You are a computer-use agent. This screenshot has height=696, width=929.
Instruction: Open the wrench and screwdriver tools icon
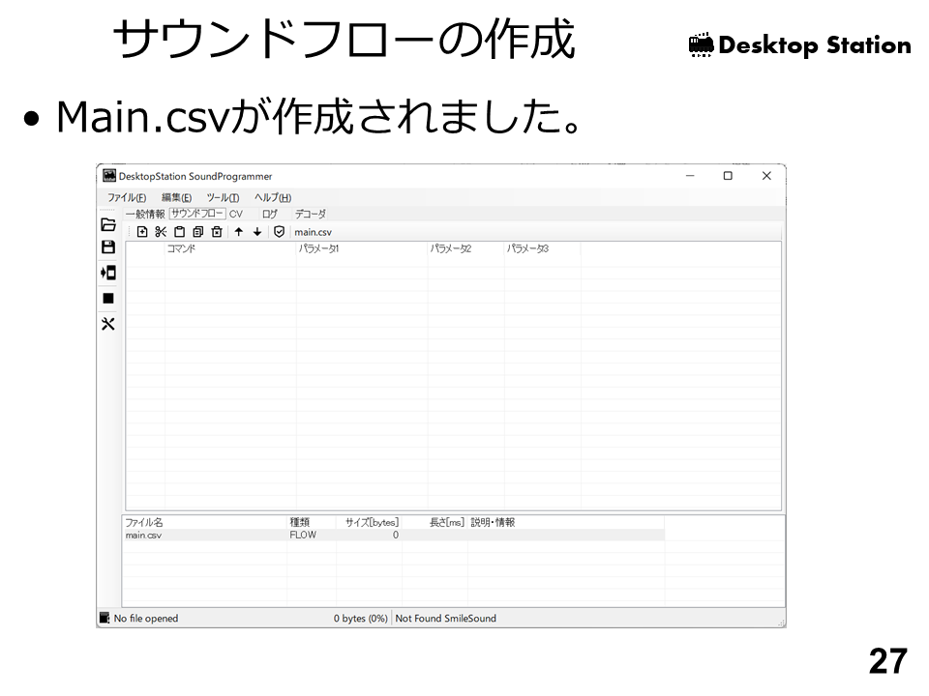(x=108, y=324)
